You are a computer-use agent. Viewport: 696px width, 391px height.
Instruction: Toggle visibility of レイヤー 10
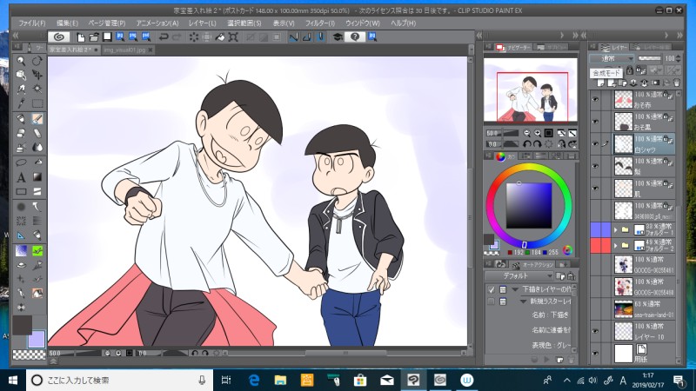point(595,331)
